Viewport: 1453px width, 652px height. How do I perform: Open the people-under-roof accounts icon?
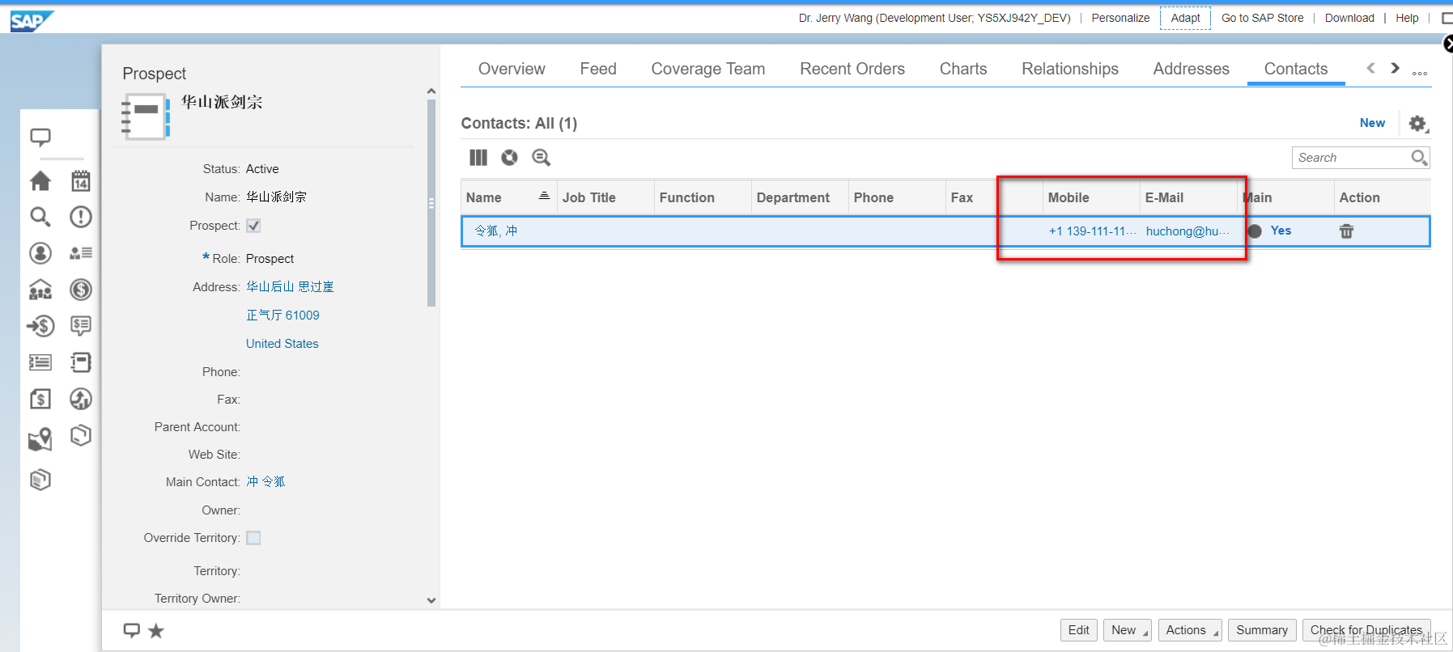pos(40,290)
